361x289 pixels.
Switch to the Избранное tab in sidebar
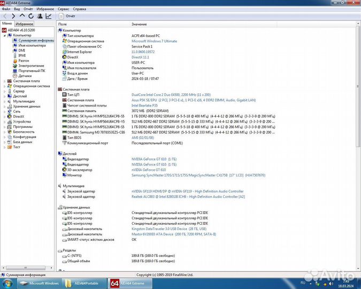click(x=25, y=24)
